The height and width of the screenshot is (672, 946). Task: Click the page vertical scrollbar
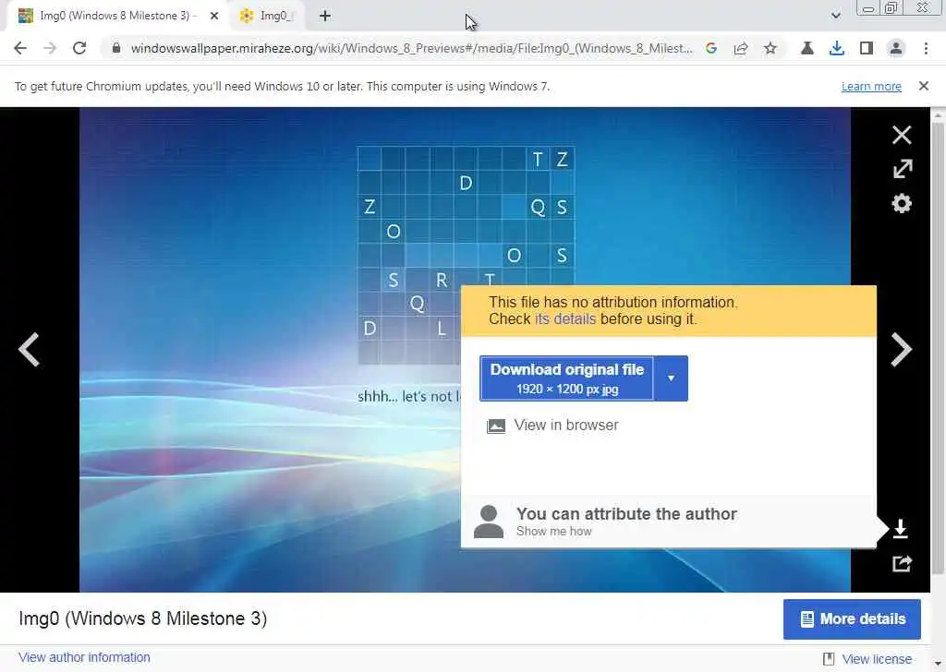(x=938, y=348)
